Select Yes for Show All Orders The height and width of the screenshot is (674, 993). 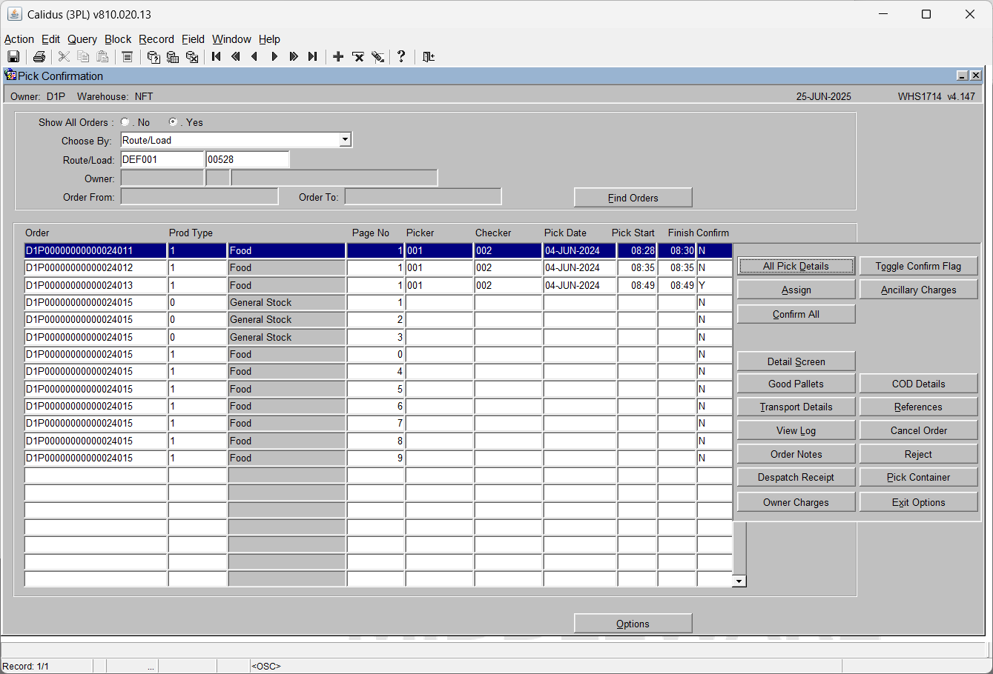pyautogui.click(x=173, y=122)
